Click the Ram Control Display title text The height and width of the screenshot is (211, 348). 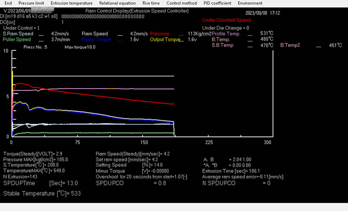[137, 11]
